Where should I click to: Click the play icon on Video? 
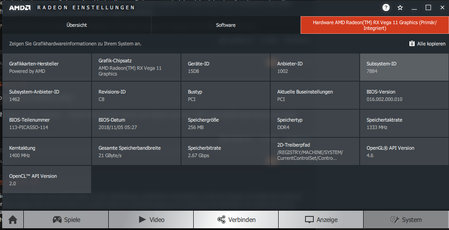point(142,219)
